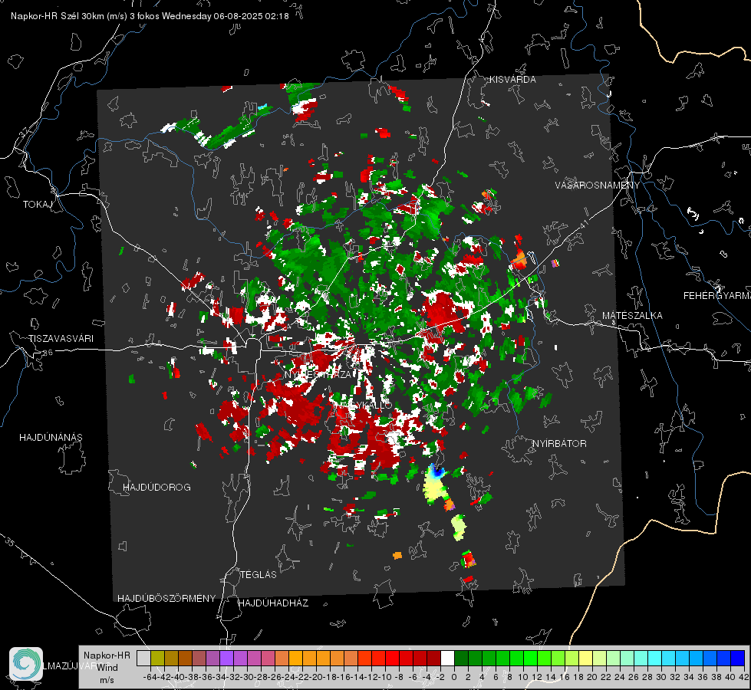Click the 'm/s' unit label in legend
This screenshot has width=751, height=690.
coord(107,680)
